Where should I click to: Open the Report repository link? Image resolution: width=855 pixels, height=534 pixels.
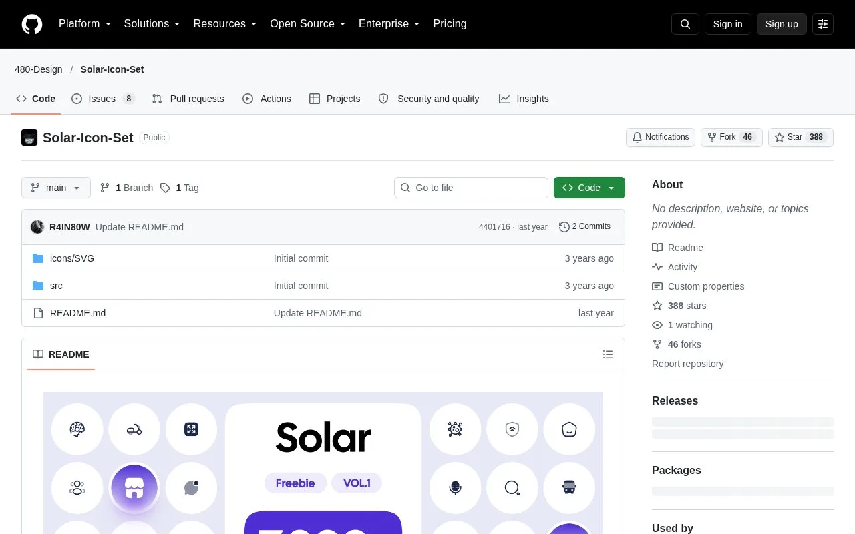[687, 364]
